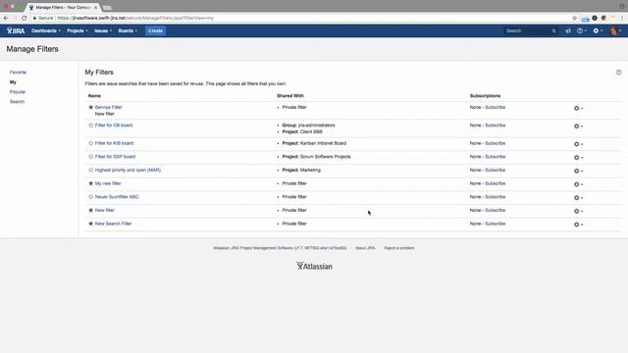Open the Chrome three-dot menu
This screenshot has width=628, height=353.
coord(622,18)
